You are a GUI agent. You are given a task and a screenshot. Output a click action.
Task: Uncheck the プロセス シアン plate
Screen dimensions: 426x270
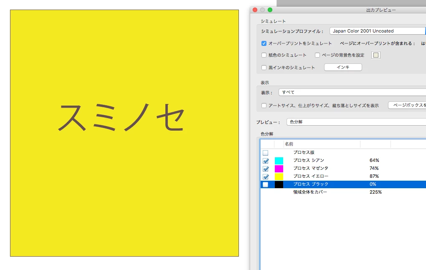(x=266, y=161)
